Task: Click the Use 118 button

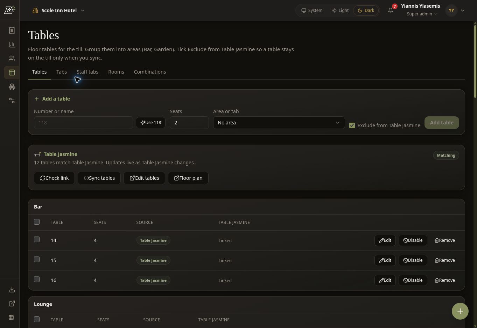Action: 150,123
